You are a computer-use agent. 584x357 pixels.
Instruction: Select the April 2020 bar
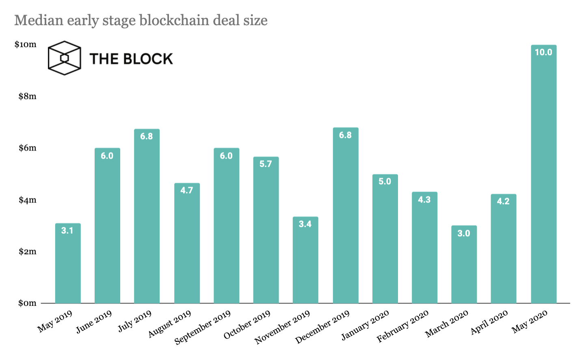tap(503, 249)
